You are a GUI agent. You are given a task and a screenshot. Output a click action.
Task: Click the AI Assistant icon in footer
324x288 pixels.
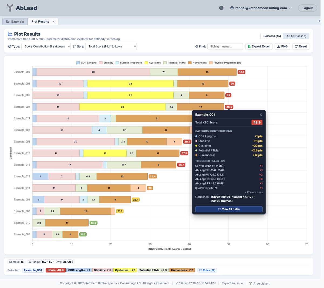point(251,283)
